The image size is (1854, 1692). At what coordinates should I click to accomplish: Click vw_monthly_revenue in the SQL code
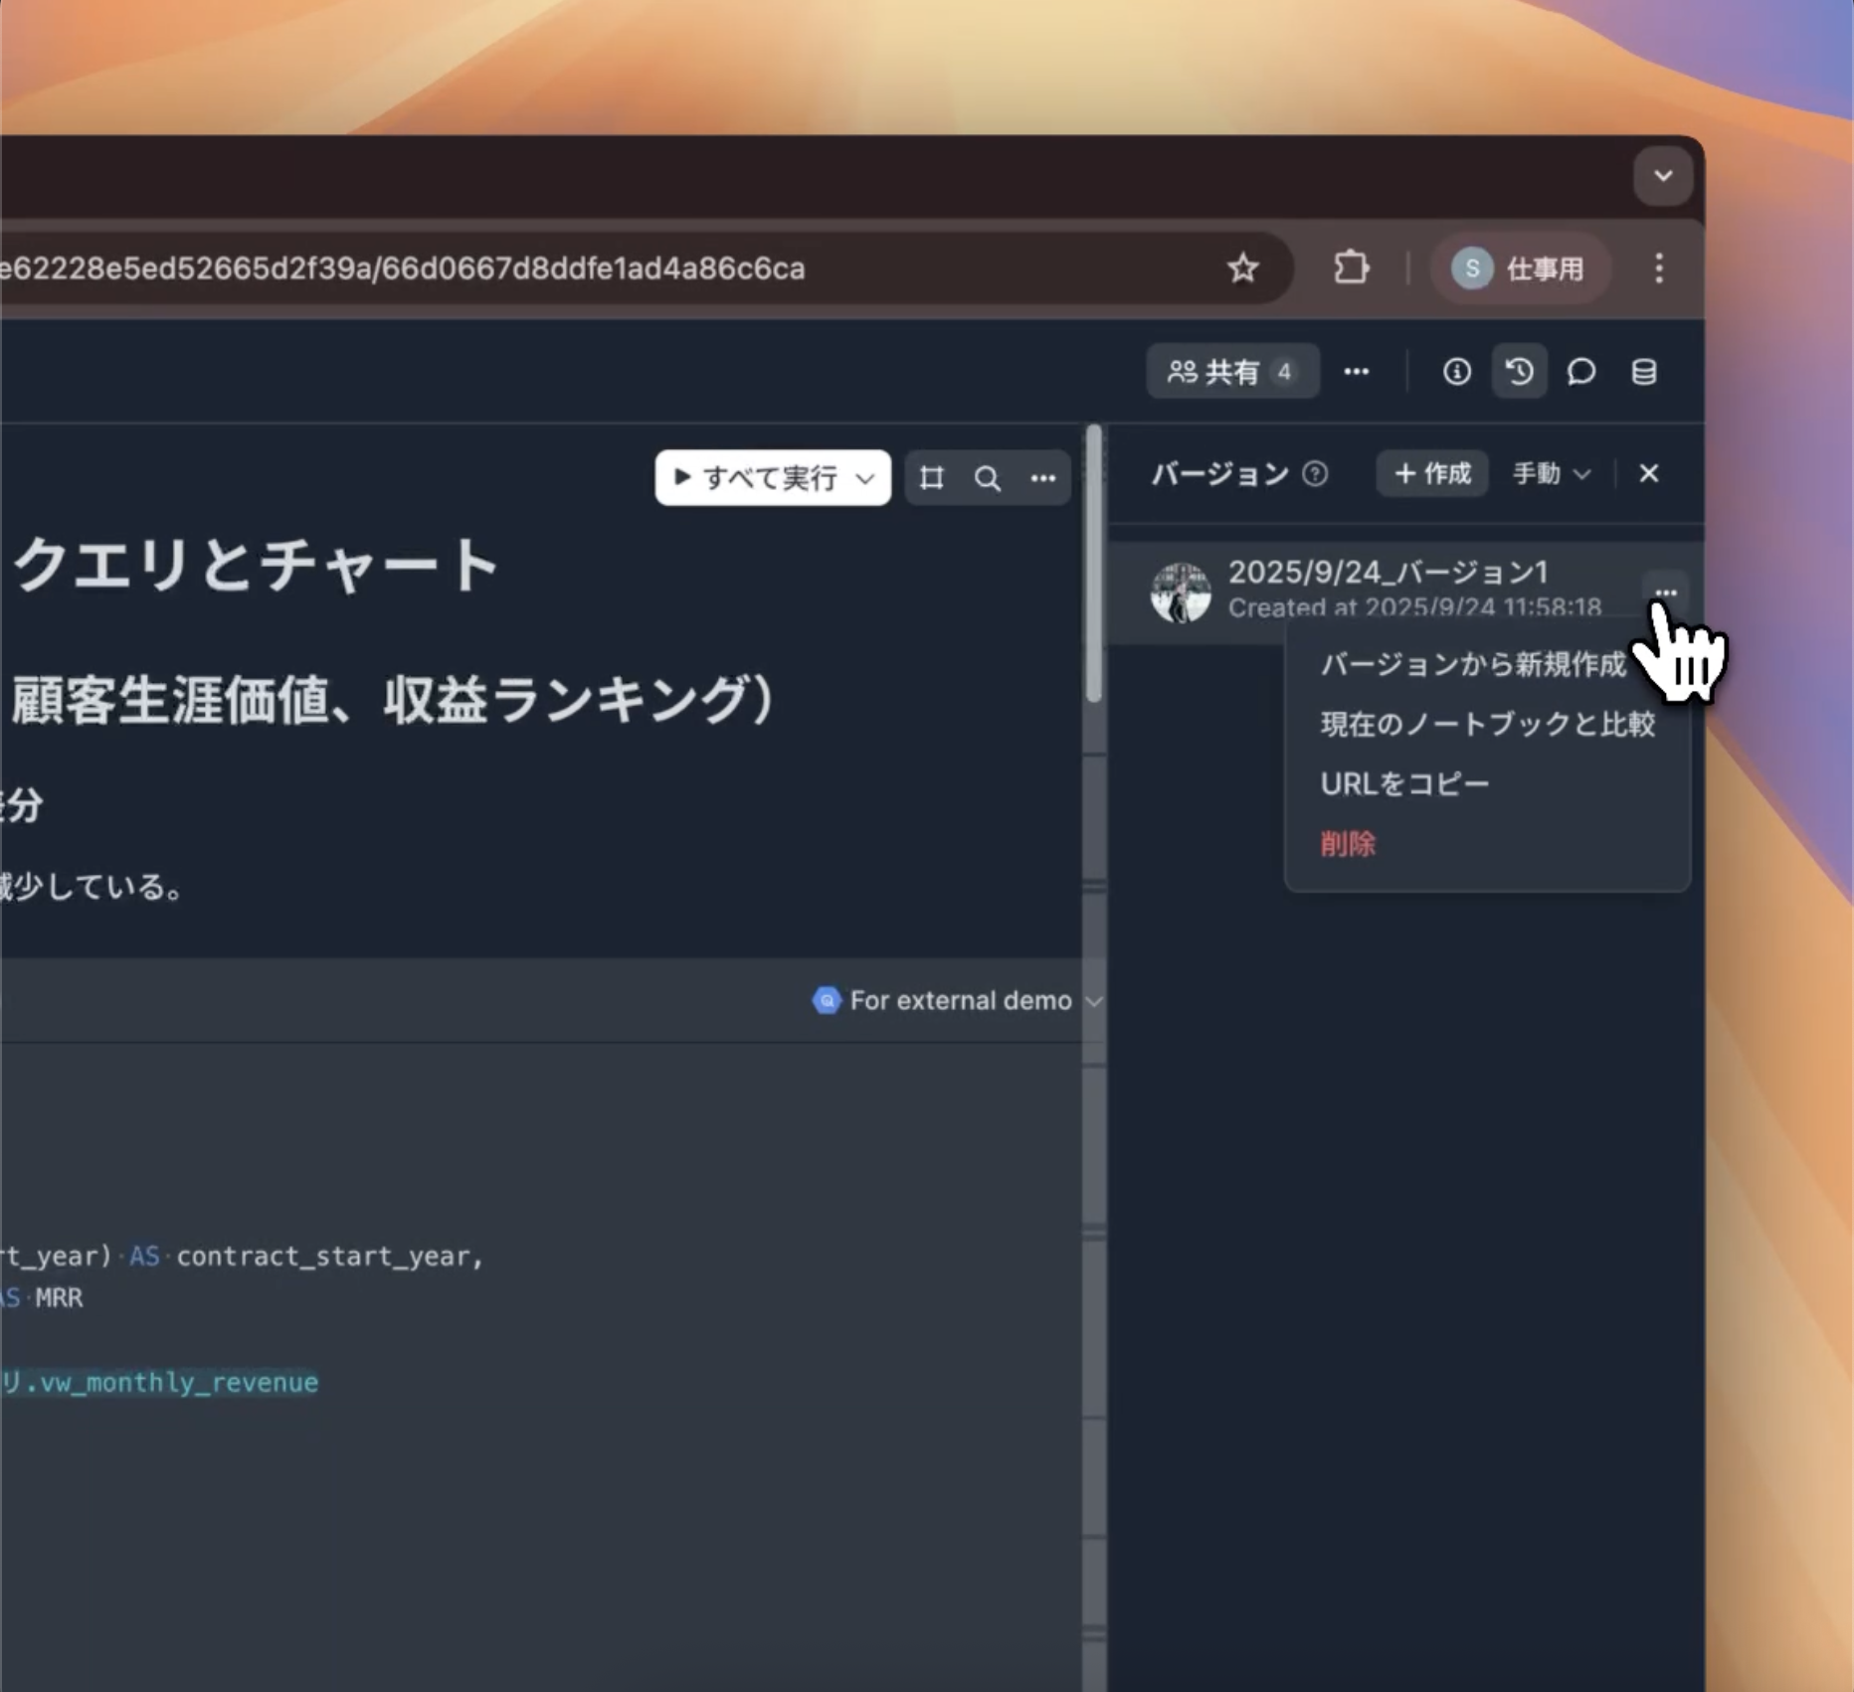point(179,1382)
